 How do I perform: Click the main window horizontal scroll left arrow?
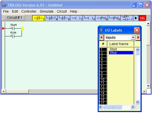pyautogui.click(x=4, y=91)
